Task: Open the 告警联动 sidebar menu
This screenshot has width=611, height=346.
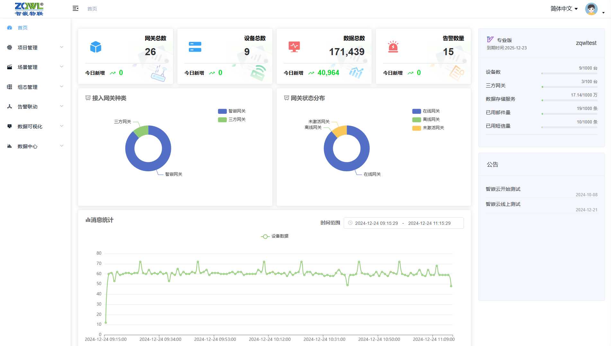Action: point(35,106)
